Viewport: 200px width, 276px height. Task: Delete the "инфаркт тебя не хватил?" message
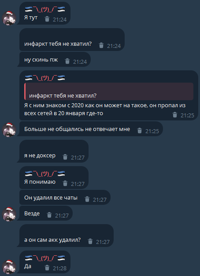coord(101,45)
